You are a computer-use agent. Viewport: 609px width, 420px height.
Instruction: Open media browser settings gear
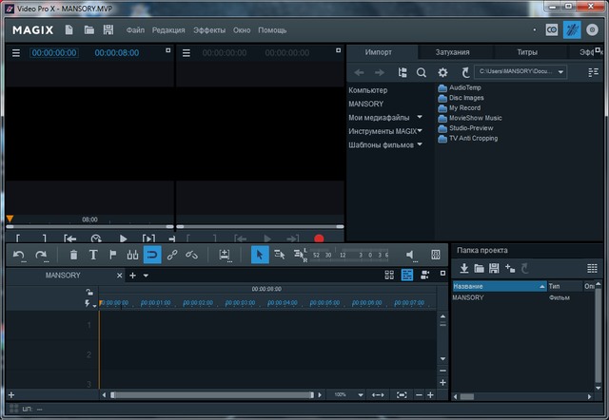(x=442, y=72)
